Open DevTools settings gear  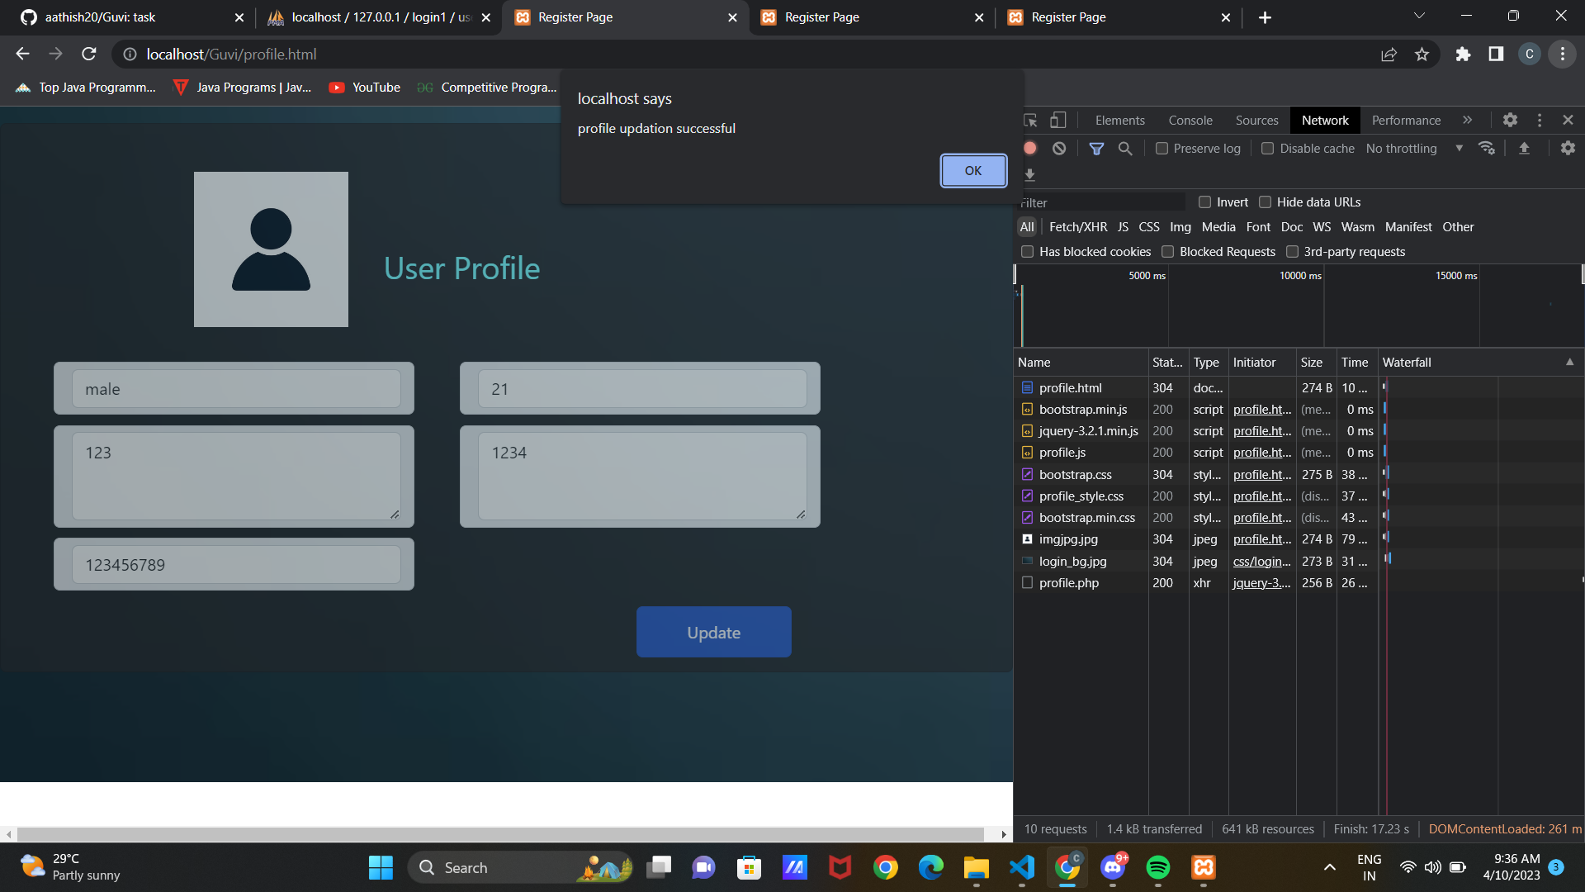coord(1510,120)
